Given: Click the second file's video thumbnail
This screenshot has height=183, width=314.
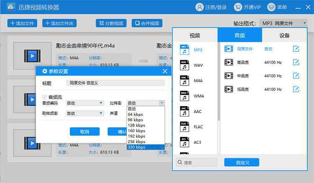Looking at the screenshot, I should pos(25,100).
